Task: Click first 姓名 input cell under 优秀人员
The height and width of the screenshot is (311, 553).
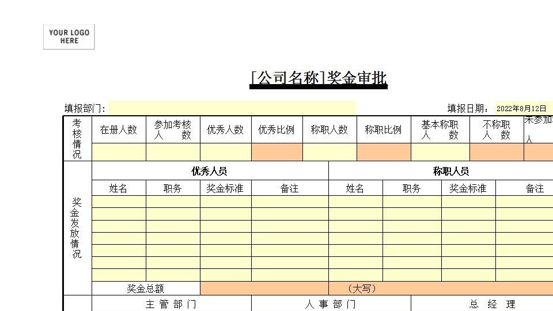Action: point(119,202)
